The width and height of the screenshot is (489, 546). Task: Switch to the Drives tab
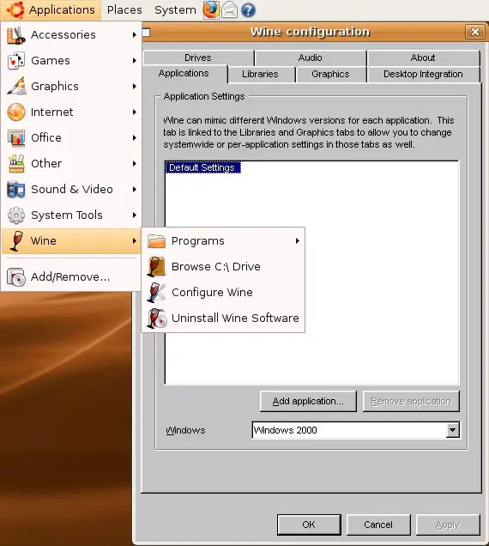[198, 58]
